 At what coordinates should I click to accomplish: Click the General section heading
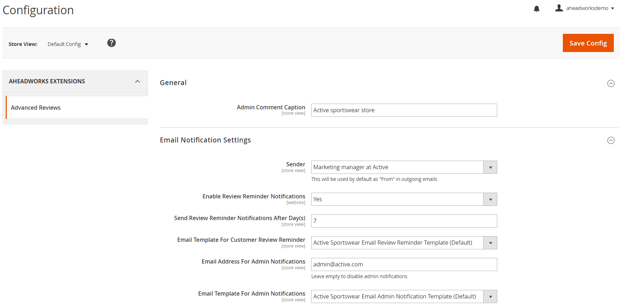pos(173,83)
